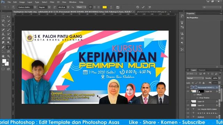Select the Custom Shape tool

point(8,52)
